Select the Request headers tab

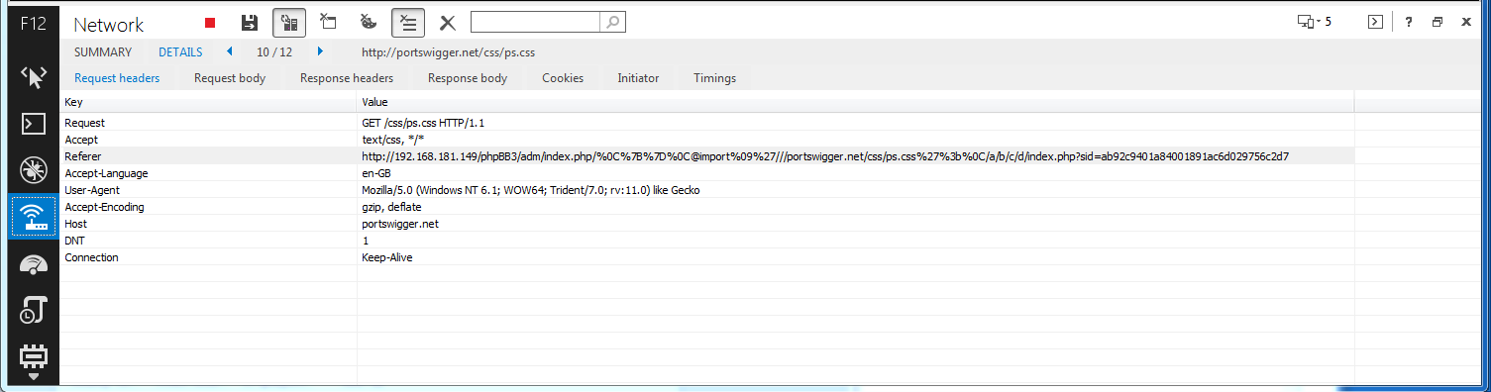click(x=117, y=78)
